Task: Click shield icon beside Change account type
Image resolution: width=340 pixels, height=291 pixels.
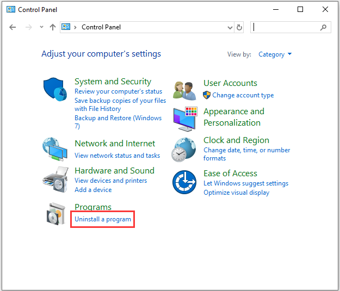Action: click(x=207, y=95)
